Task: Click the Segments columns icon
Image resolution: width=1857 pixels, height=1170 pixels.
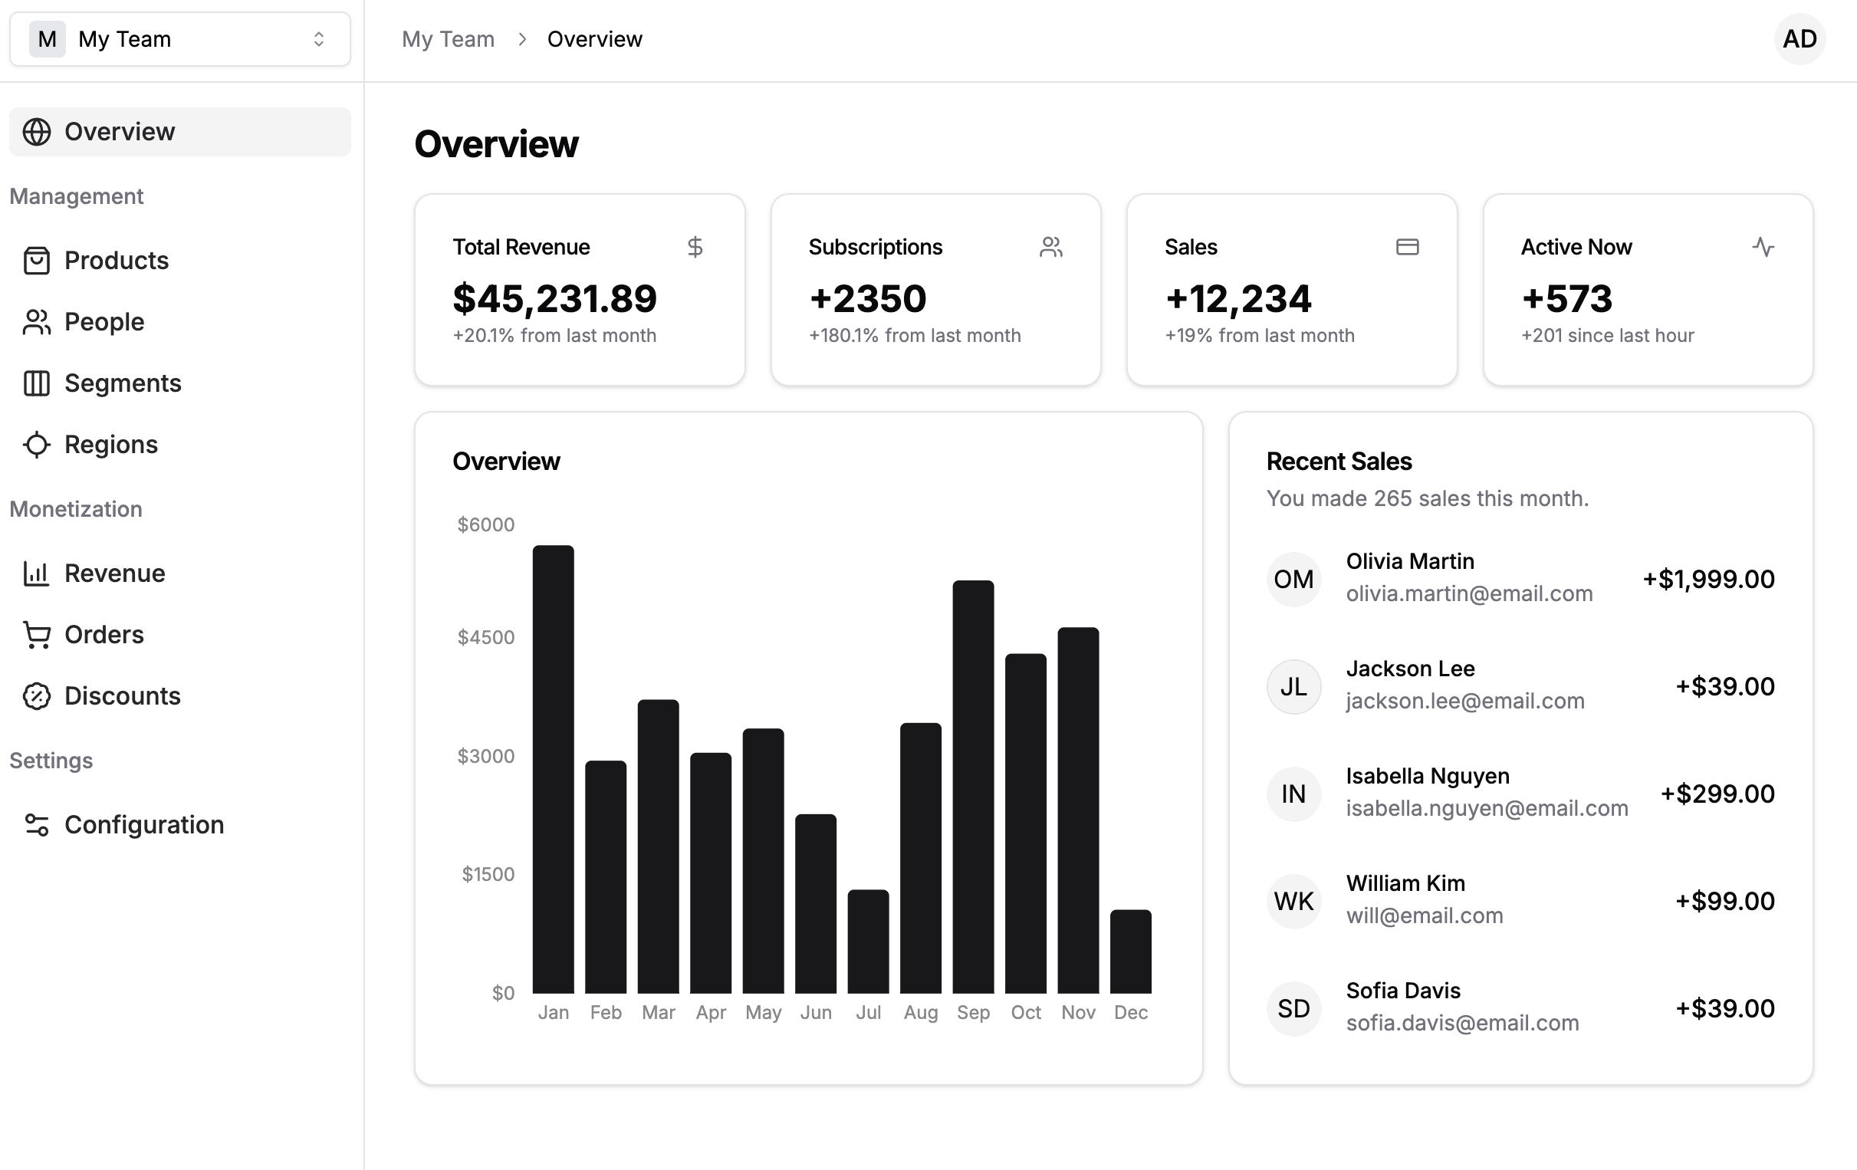Action: pyautogui.click(x=36, y=383)
